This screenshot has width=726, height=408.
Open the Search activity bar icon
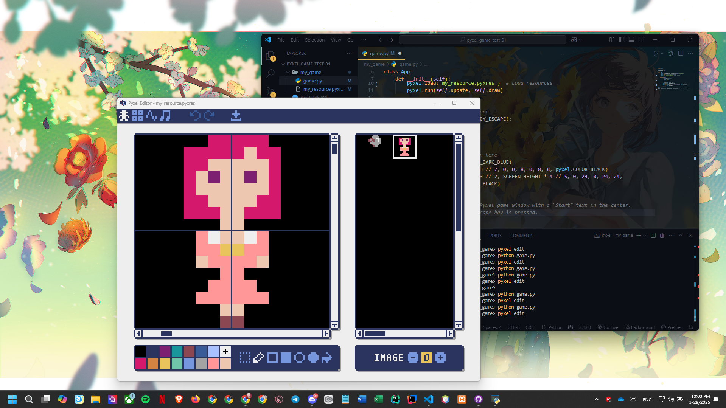(x=270, y=73)
